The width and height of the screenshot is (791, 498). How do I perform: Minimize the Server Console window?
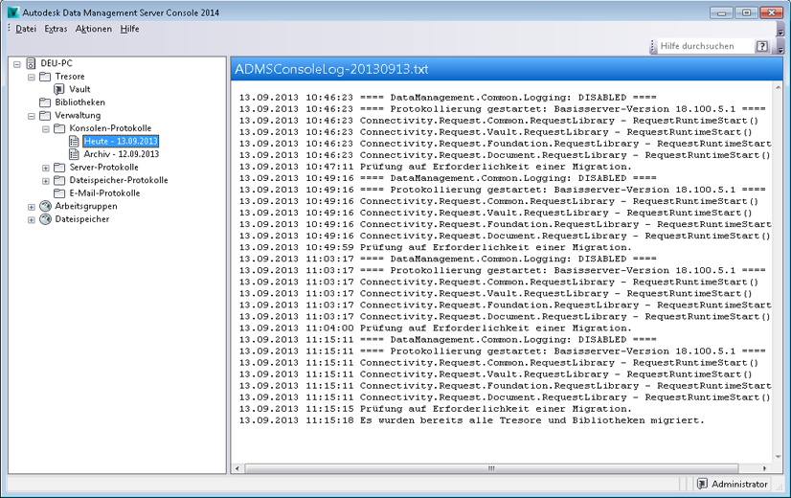point(721,12)
